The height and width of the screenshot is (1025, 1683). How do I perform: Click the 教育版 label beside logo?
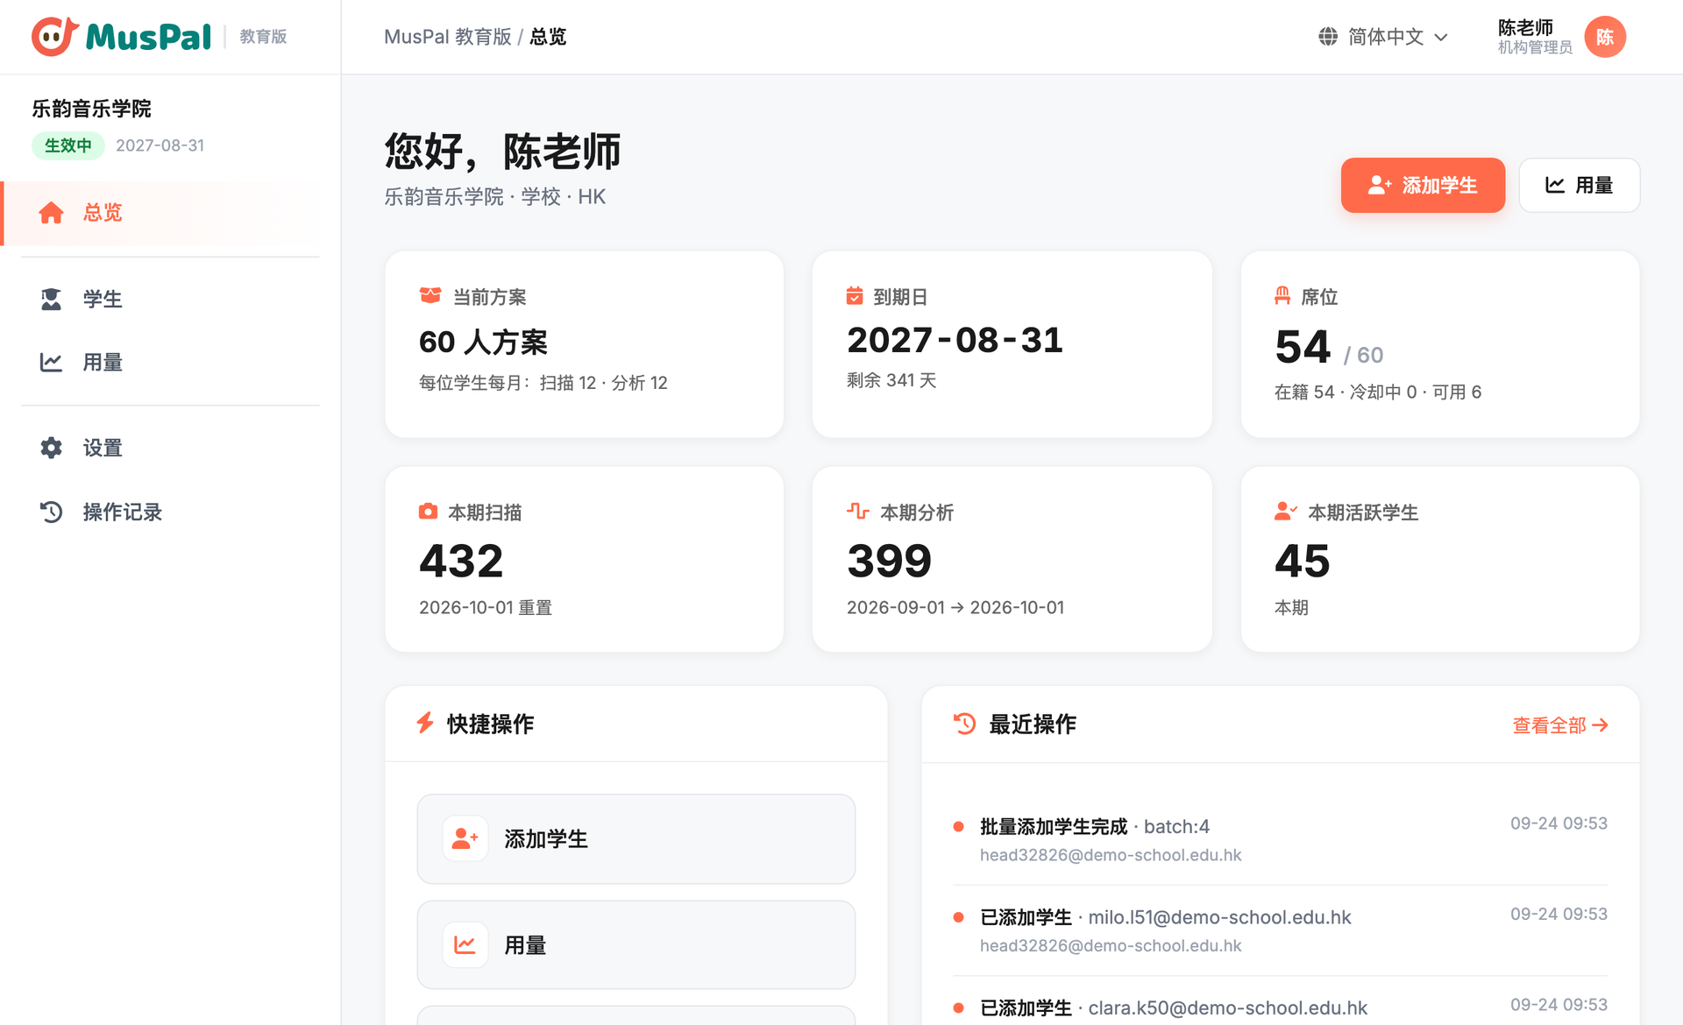pyautogui.click(x=263, y=37)
